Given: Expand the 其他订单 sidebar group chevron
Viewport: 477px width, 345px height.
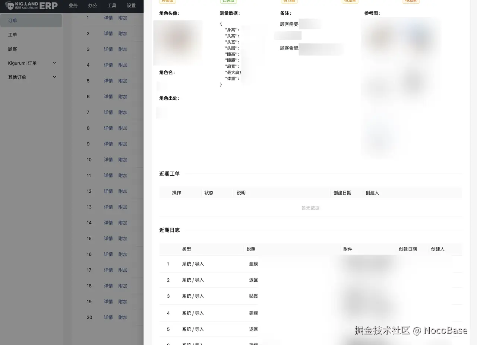Looking at the screenshot, I should pos(54,77).
